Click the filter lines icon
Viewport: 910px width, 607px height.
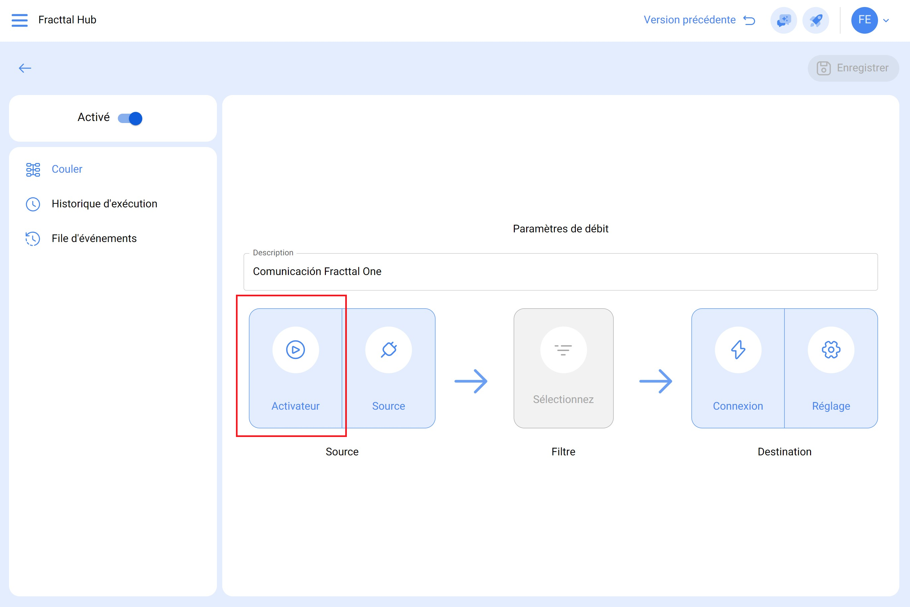coord(563,350)
